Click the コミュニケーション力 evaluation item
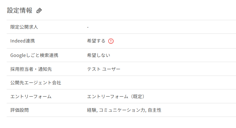This screenshot has height=128, width=236. (122, 110)
